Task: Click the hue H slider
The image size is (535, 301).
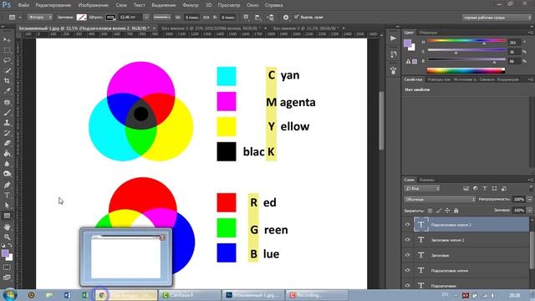Action: 466,41
